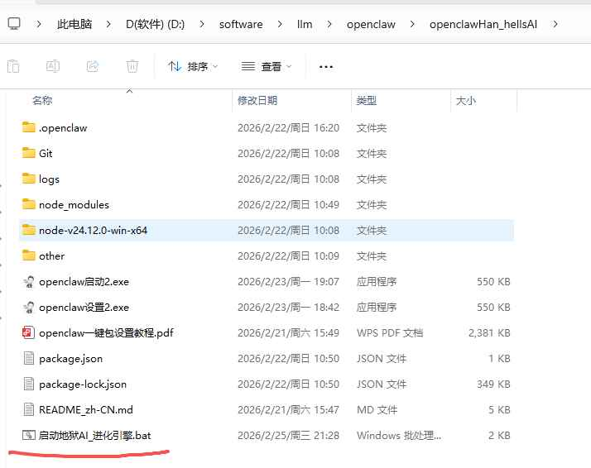Click openclawHan_hellsAI breadcrumb segment
This screenshot has height=468, width=591.
coord(483,24)
